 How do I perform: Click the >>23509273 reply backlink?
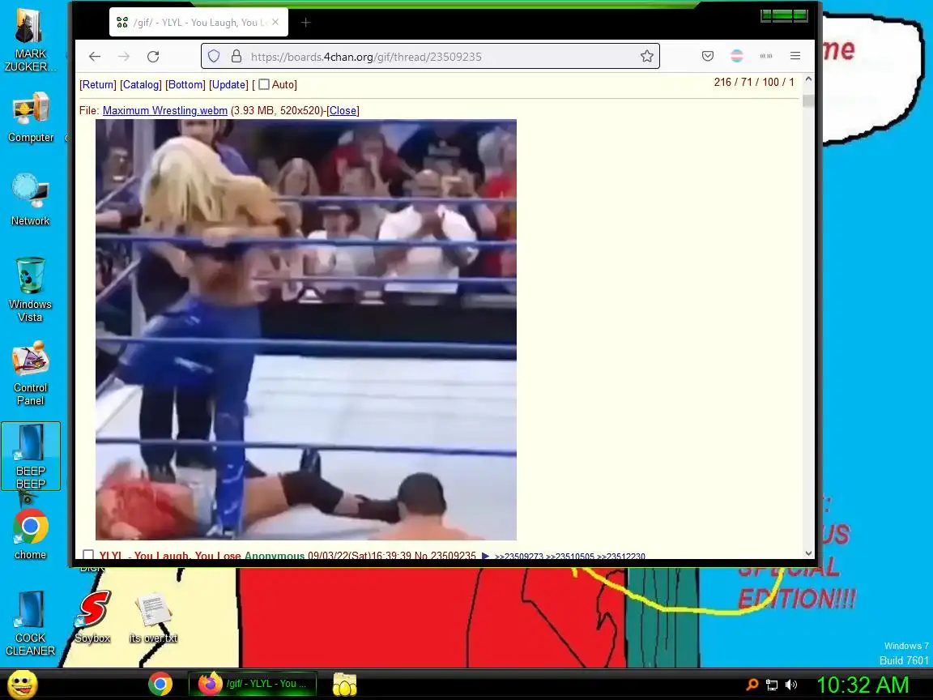click(519, 556)
